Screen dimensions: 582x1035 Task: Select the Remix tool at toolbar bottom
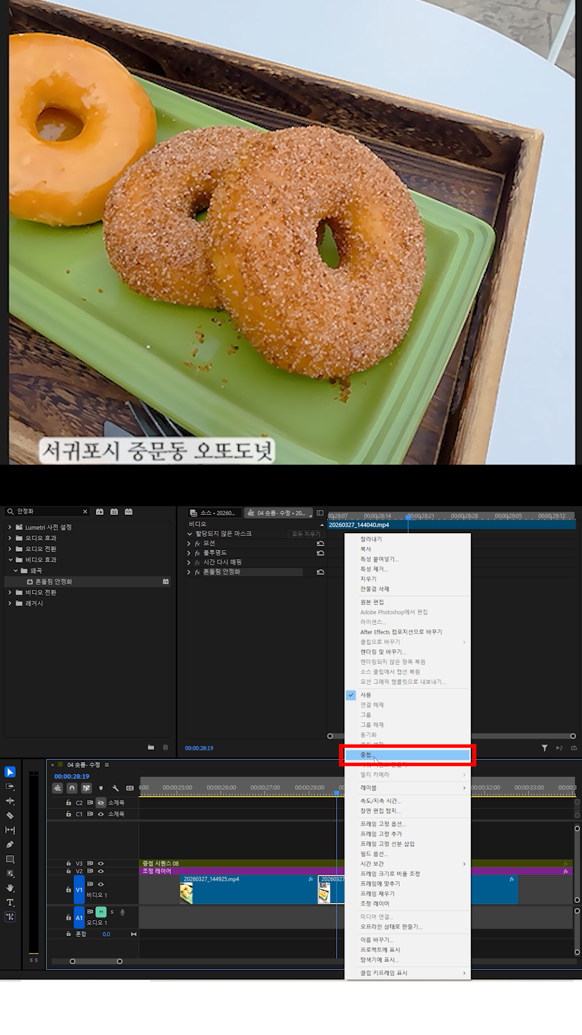[10, 916]
